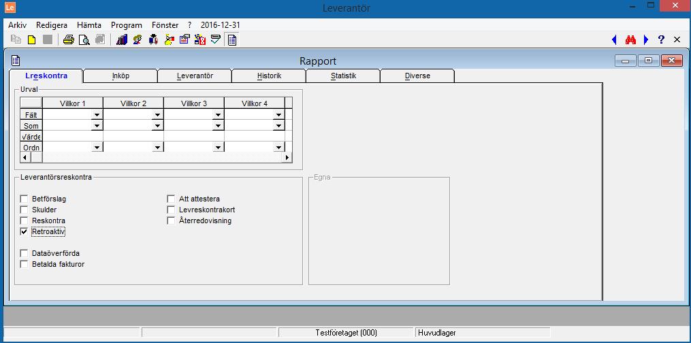Switch to the Leverantör tab
Image resolution: width=691 pixels, height=343 pixels.
(x=195, y=76)
